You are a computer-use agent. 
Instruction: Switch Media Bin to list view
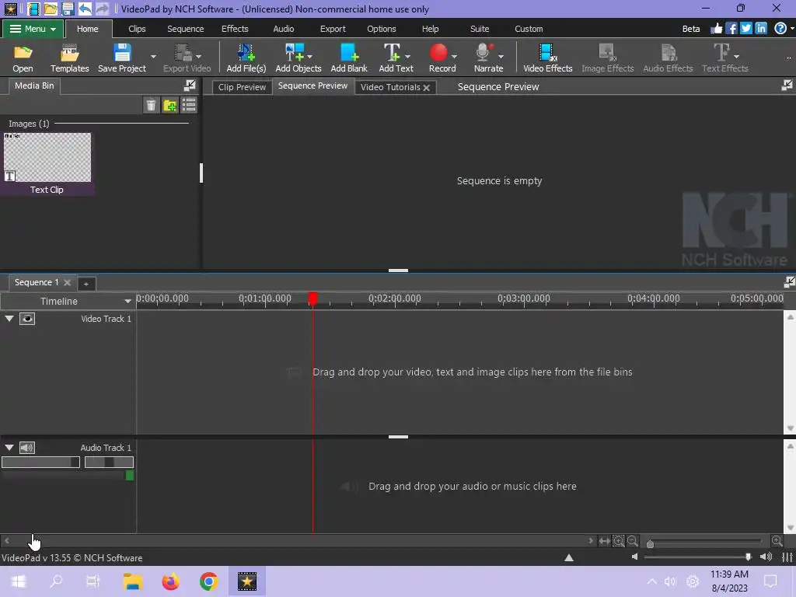(189, 105)
